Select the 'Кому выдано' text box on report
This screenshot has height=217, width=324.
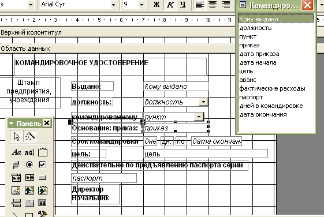coord(176,87)
